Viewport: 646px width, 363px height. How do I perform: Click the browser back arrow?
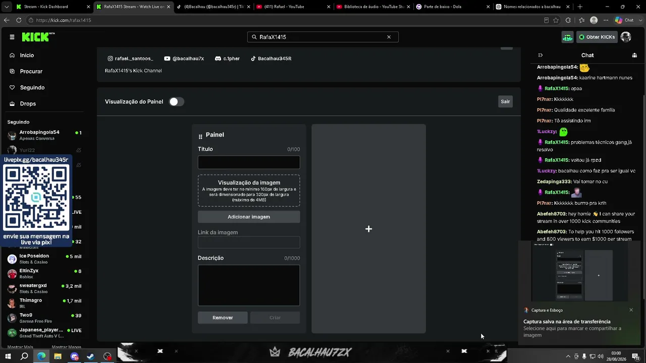pos(7,20)
